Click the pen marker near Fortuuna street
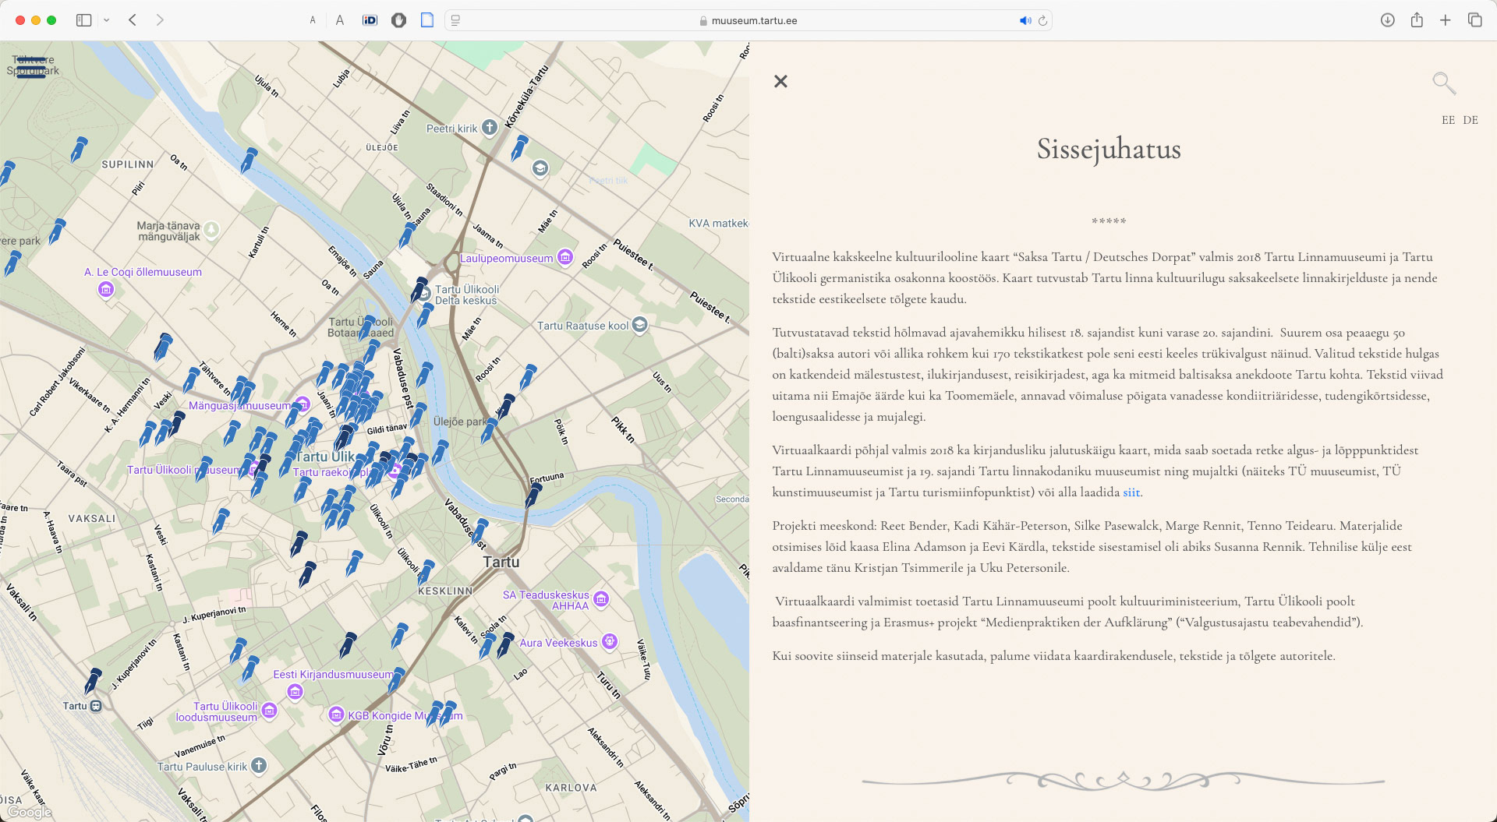The height and width of the screenshot is (822, 1497). pos(533,496)
